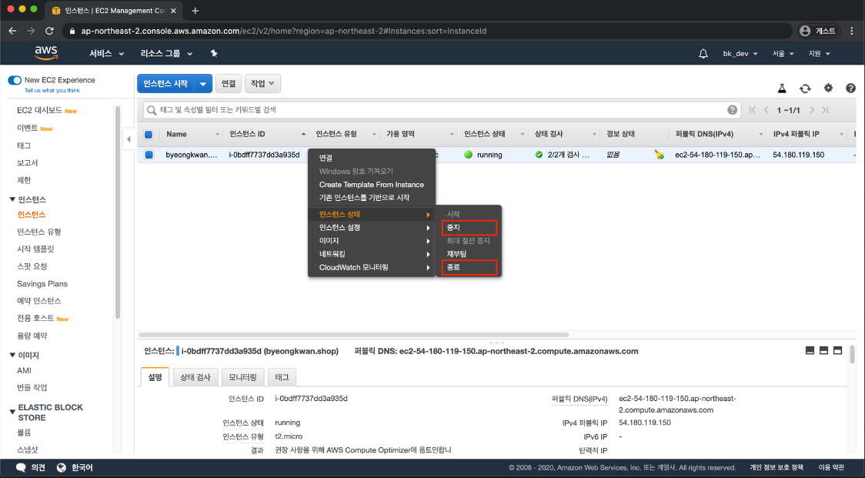Collapse the 인스턴스 sidebar section
Image resolution: width=865 pixels, height=478 pixels.
point(12,199)
